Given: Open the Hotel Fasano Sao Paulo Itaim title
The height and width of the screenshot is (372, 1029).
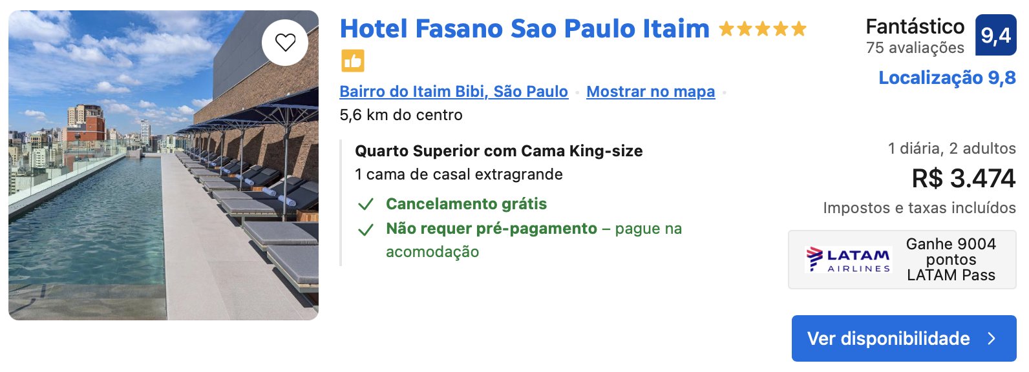Looking at the screenshot, I should click(x=524, y=28).
